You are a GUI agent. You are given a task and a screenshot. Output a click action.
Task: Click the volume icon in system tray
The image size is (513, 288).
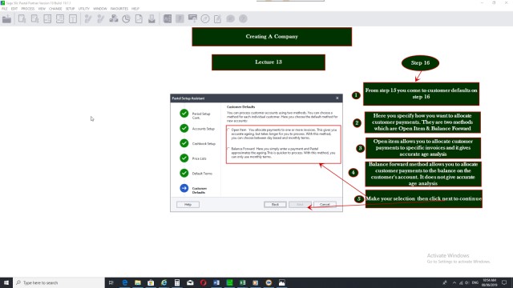point(467,282)
